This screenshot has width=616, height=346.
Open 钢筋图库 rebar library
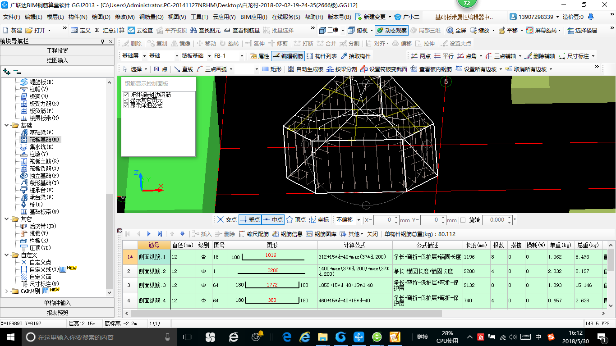pos(321,234)
